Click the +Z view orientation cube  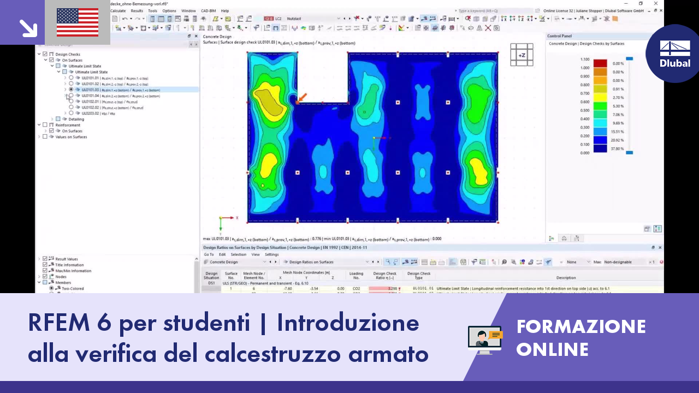(x=522, y=55)
